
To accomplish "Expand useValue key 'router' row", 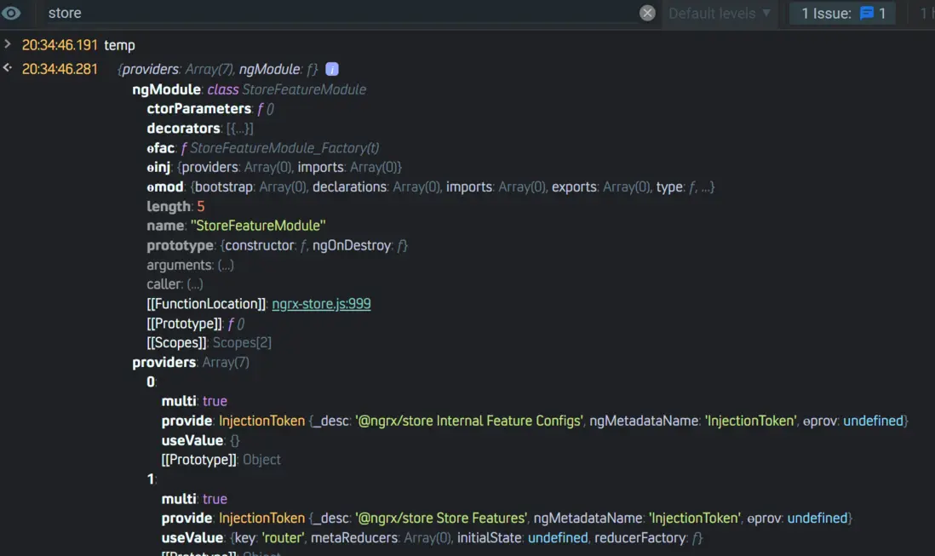I will [x=433, y=538].
